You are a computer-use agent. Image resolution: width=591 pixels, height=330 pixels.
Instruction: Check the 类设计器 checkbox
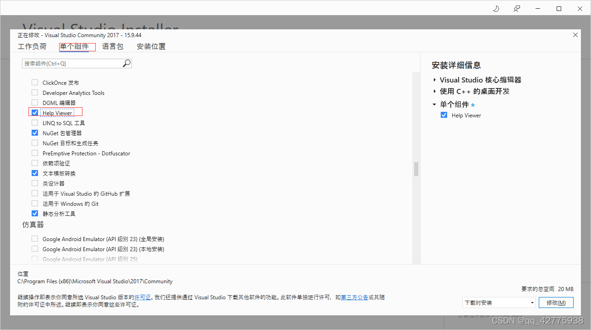[x=35, y=183]
